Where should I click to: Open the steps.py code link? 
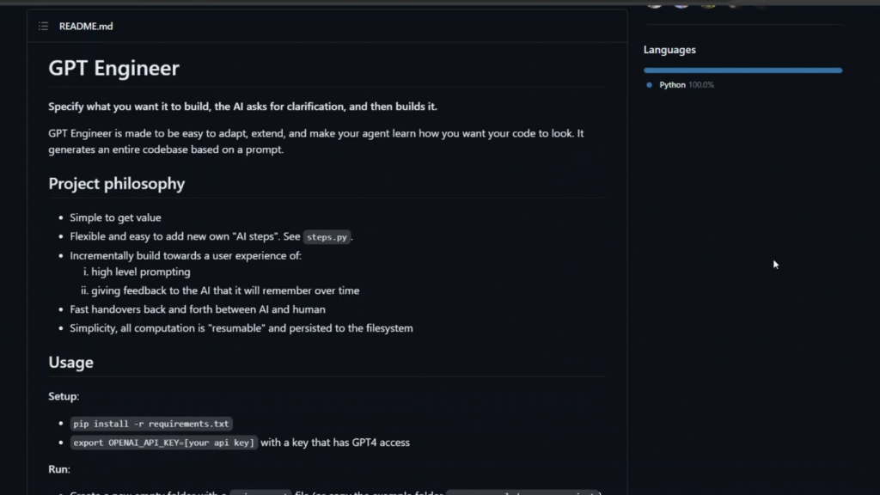pos(327,237)
